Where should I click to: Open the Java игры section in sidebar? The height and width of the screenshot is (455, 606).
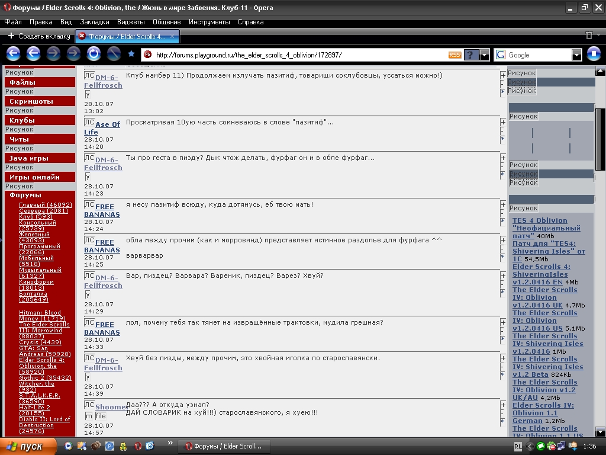click(40, 158)
